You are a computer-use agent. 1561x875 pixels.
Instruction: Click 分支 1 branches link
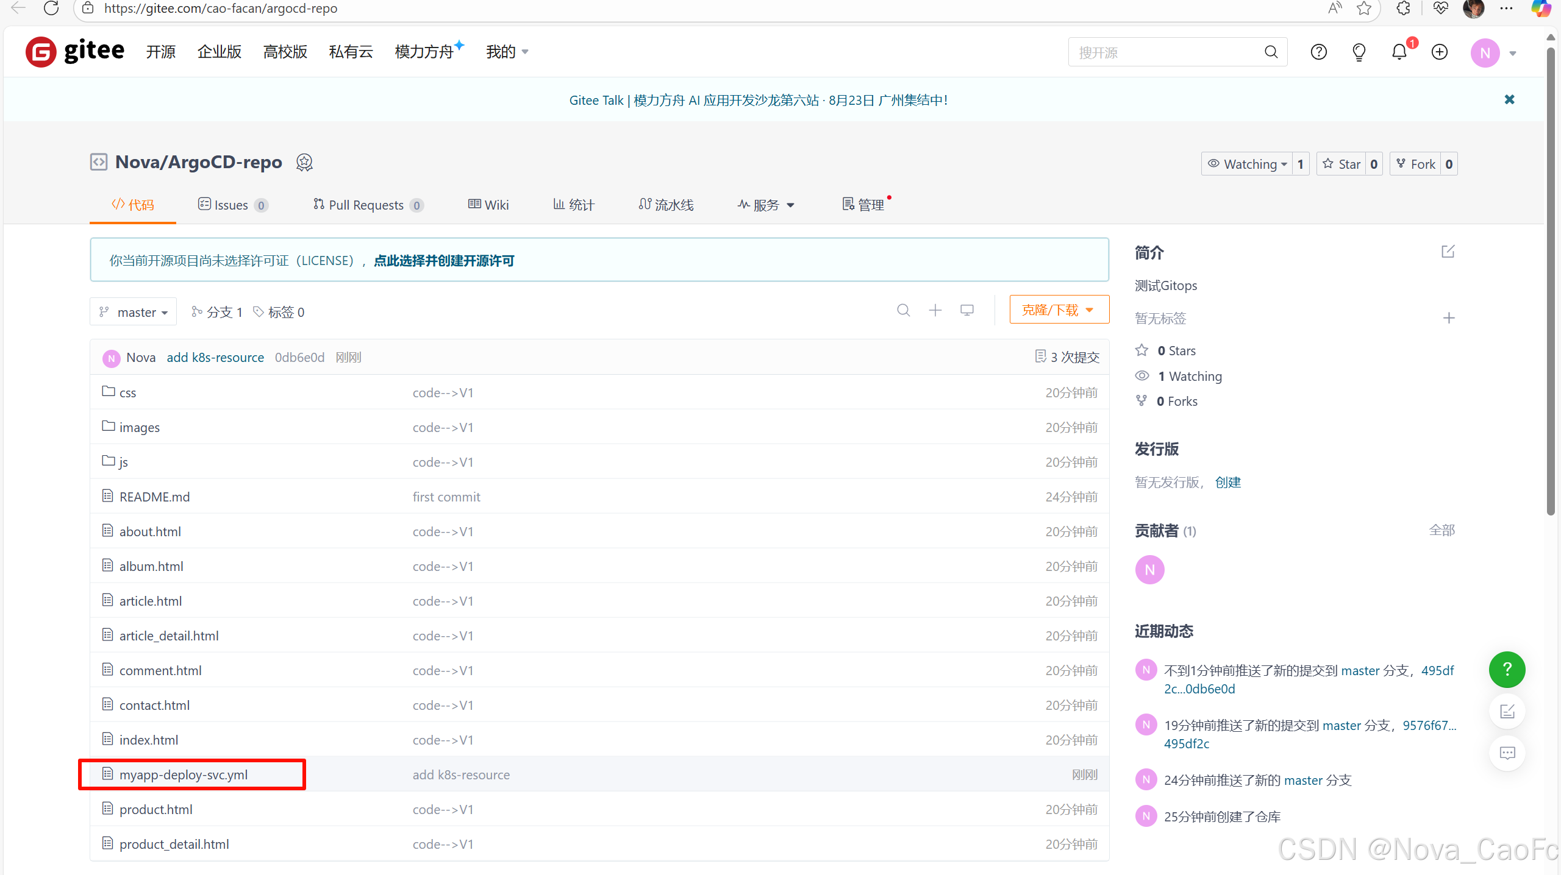tap(217, 312)
